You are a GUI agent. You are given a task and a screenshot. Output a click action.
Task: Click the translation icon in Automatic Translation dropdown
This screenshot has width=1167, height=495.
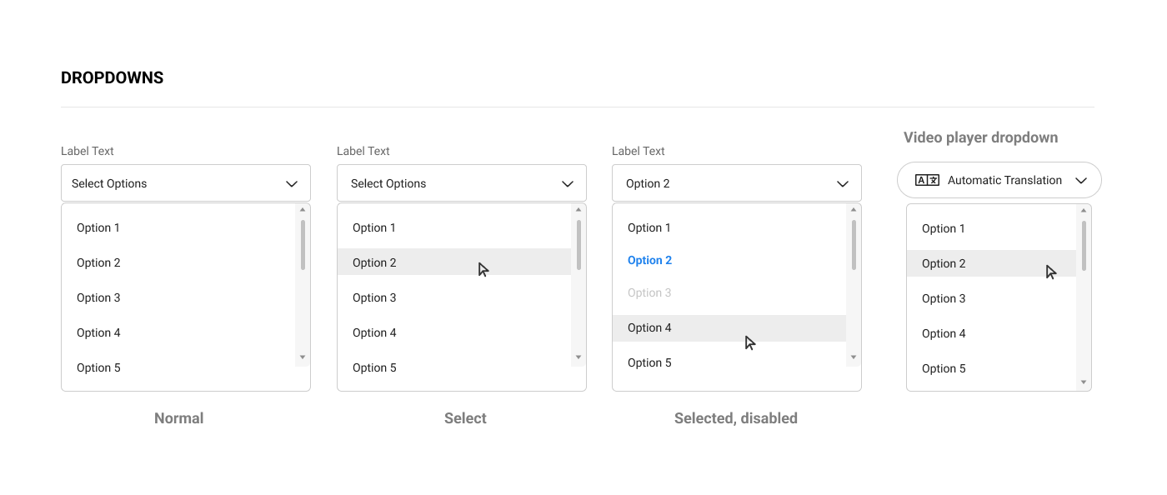927,180
